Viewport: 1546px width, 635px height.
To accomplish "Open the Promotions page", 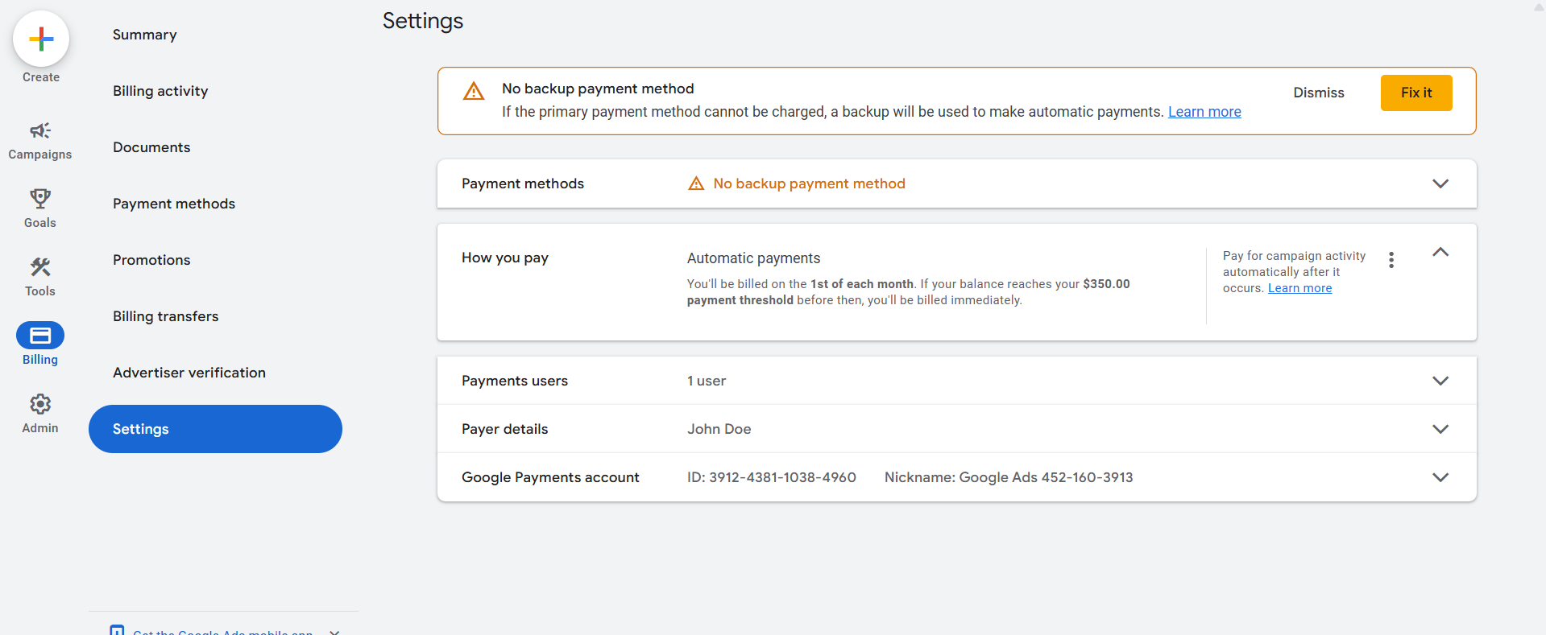I will (151, 260).
